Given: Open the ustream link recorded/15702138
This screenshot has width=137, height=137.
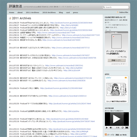Looking at the screenshot, I should 73,78.
